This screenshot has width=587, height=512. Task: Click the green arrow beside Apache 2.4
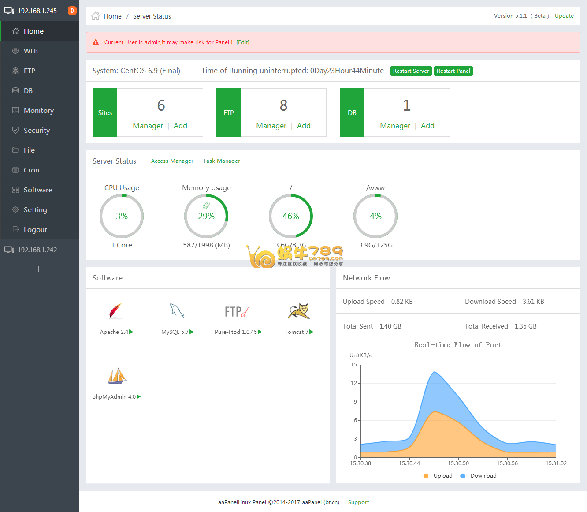point(131,332)
